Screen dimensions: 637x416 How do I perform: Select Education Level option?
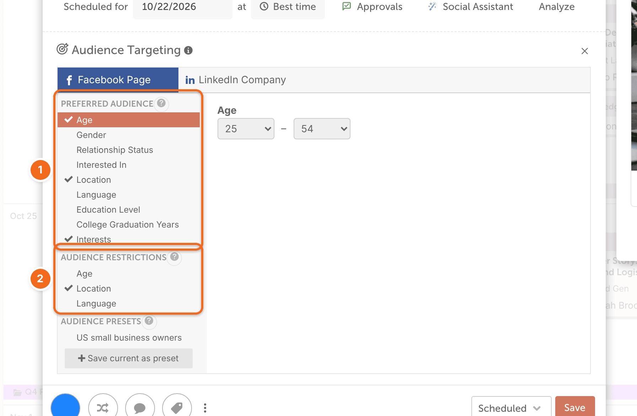129,209
